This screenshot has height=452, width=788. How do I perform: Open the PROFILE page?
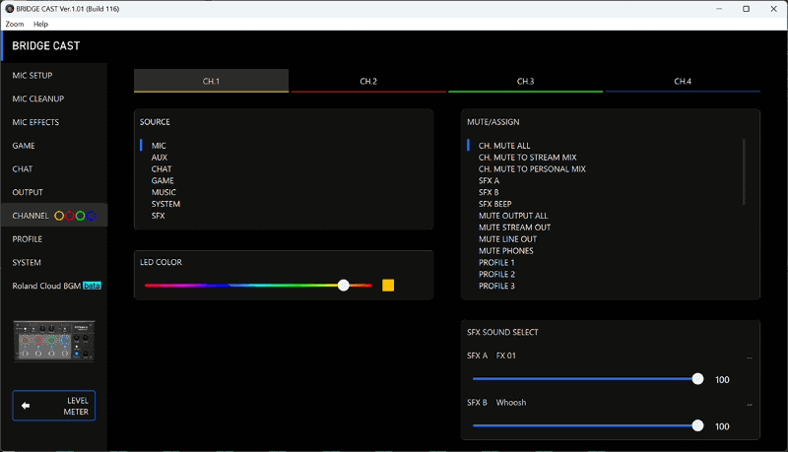(54, 239)
